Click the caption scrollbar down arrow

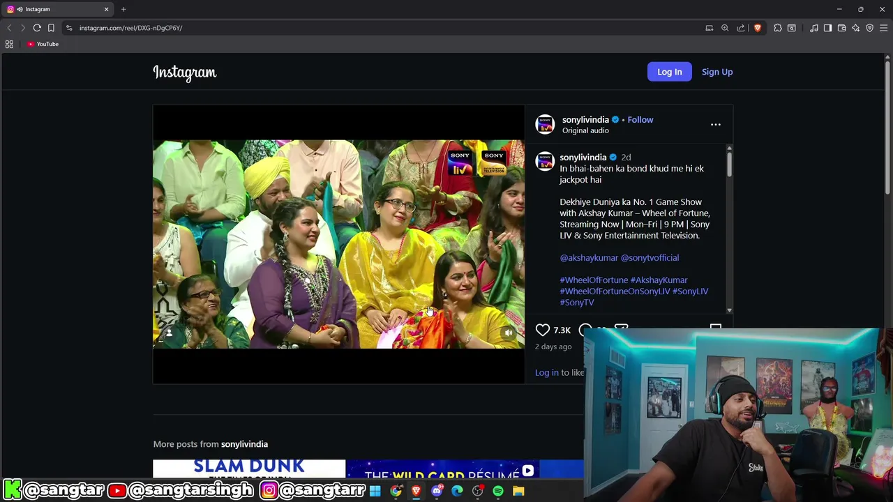(x=729, y=310)
